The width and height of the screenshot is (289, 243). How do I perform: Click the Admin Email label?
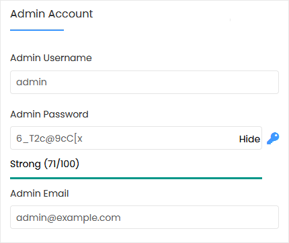[40, 193]
